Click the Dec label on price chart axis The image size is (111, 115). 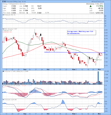point(99,69)
